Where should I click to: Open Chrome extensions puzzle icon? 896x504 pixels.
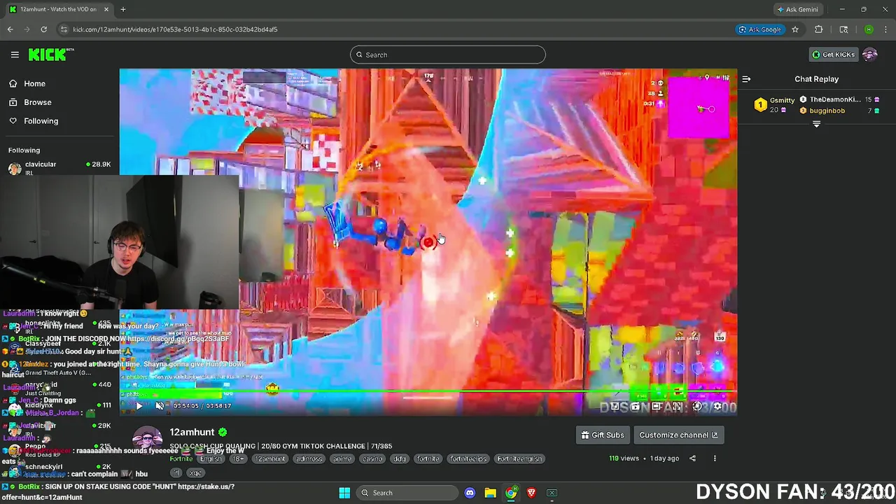click(819, 29)
